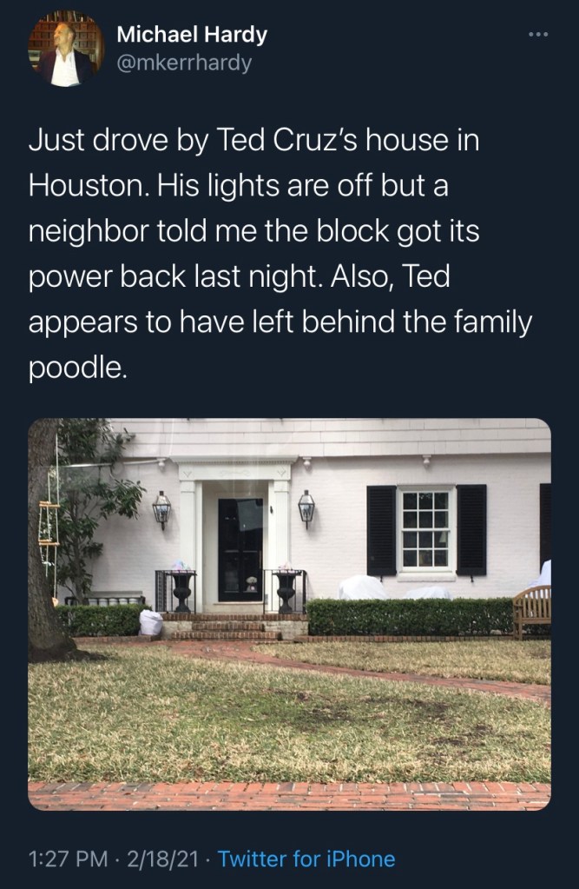
Task: Open Michael Hardy's profile picture
Action: 66,49
